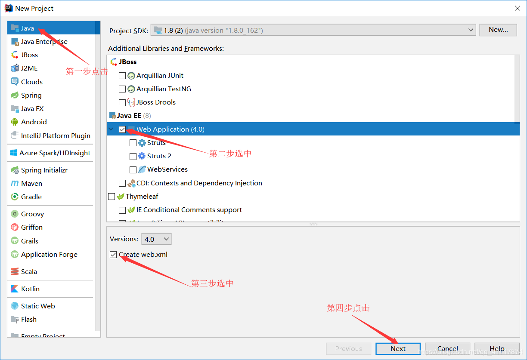Image resolution: width=527 pixels, height=360 pixels.
Task: Click the Struts 2 gear icon
Action: pyautogui.click(x=142, y=156)
